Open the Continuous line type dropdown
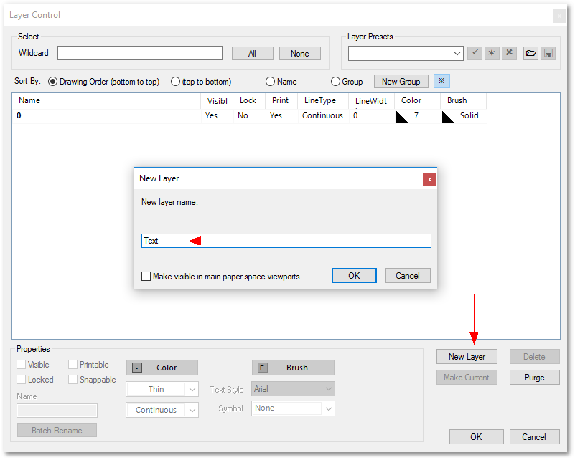This screenshot has height=460, width=575. click(192, 411)
